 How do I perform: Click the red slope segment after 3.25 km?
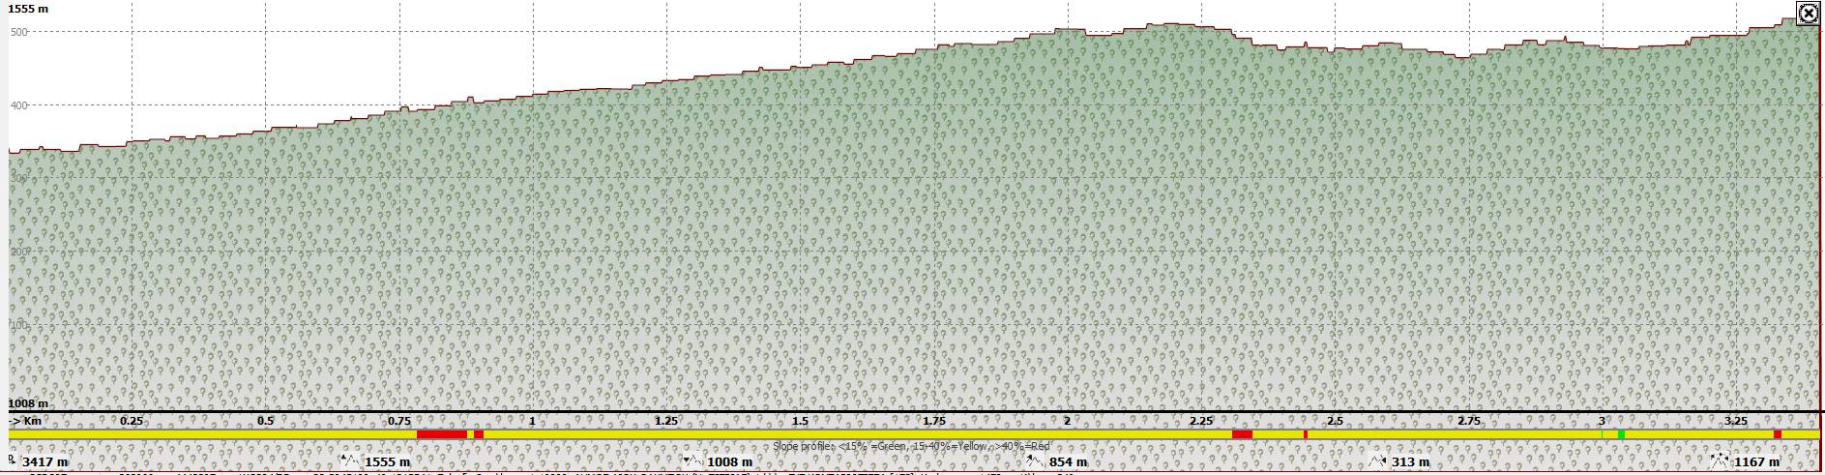coord(1778,434)
